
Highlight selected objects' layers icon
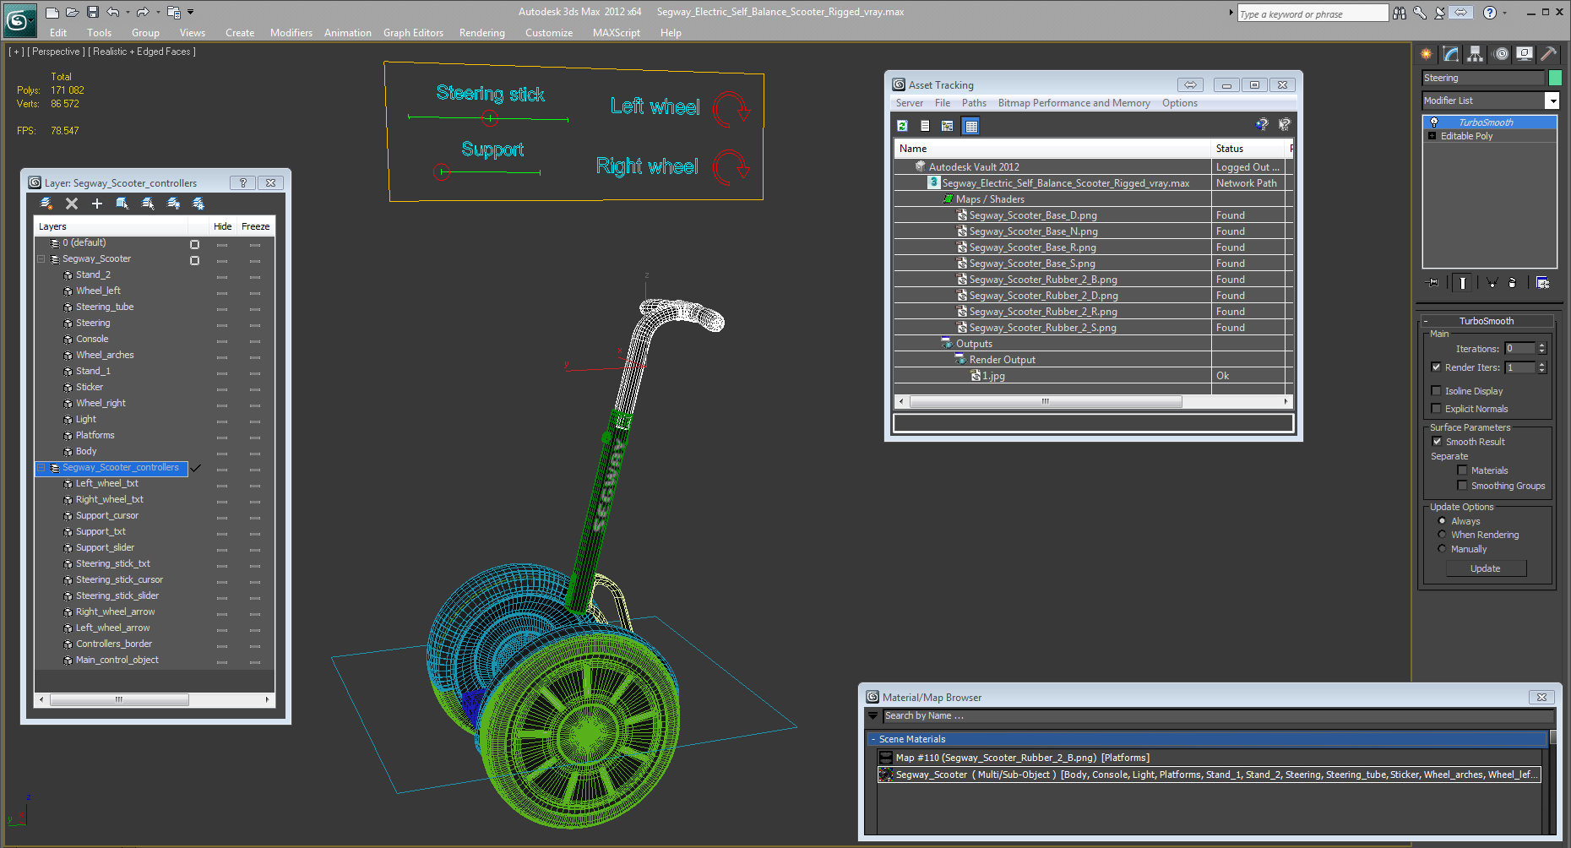point(148,204)
